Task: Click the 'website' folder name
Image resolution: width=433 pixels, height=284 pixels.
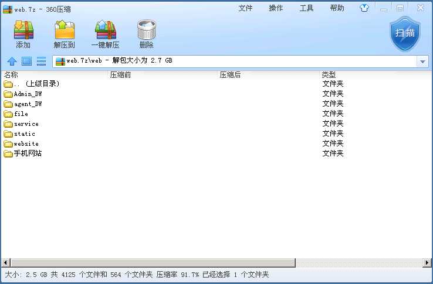Action: coord(26,143)
